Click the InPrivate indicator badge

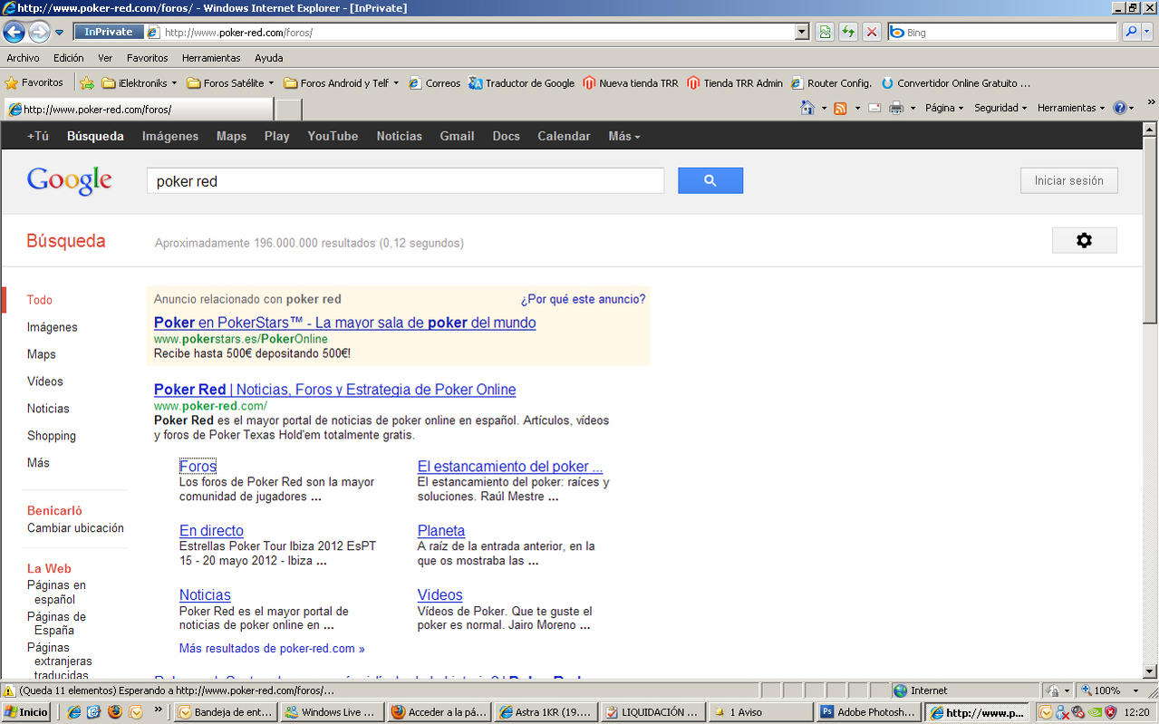click(x=109, y=32)
